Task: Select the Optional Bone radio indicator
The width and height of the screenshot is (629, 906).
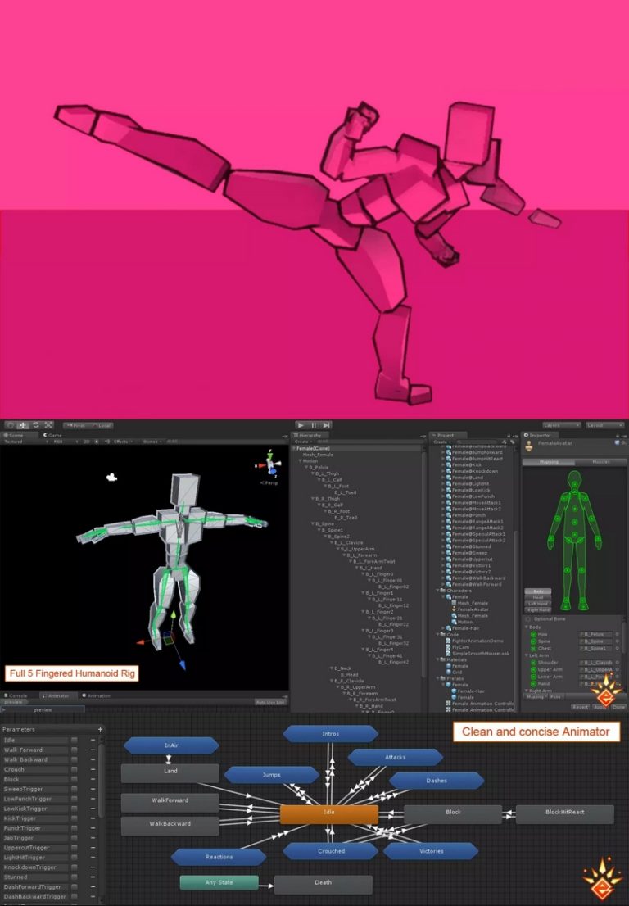Action: point(528,618)
